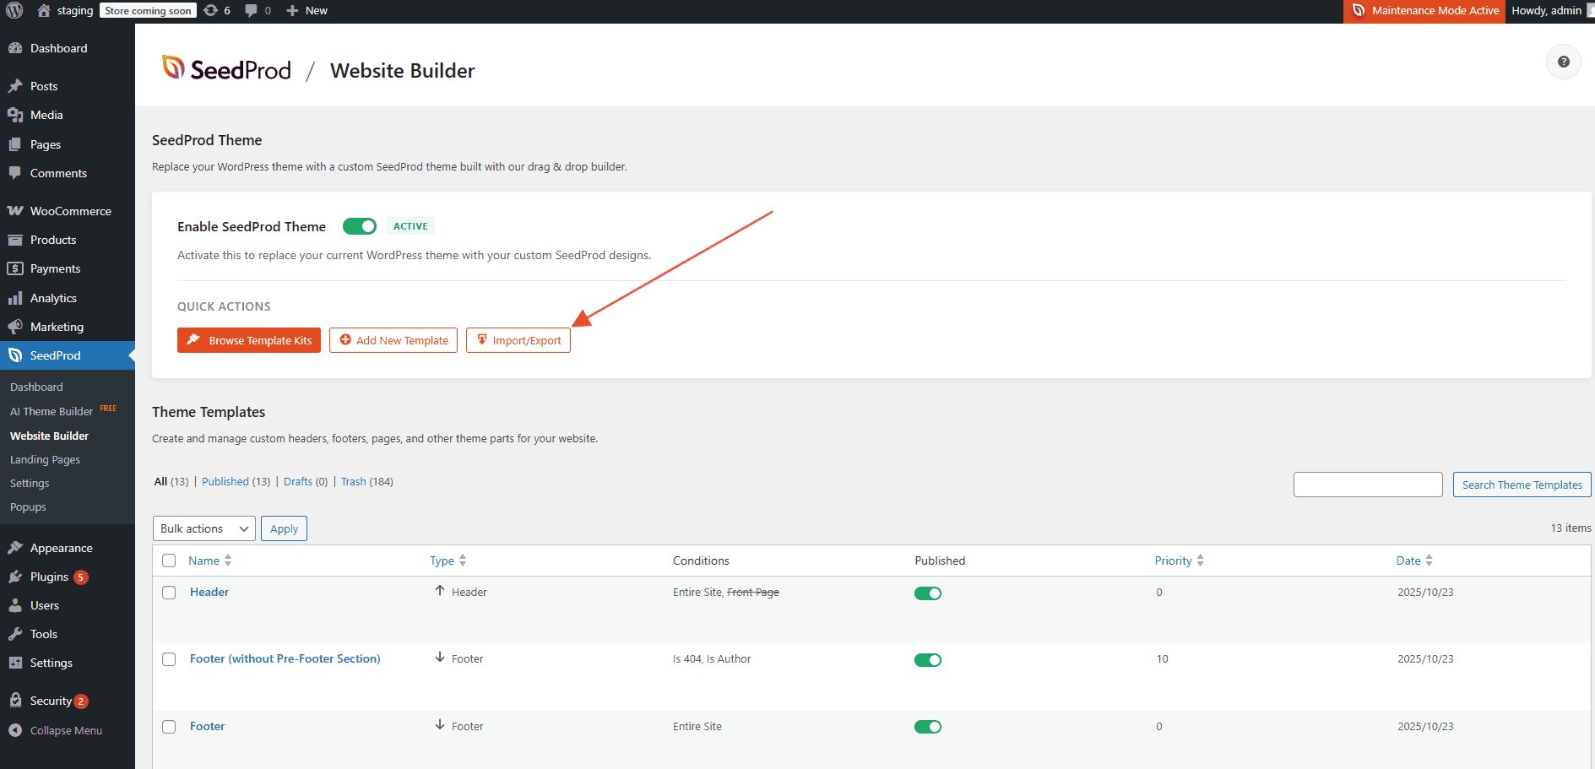
Task: Toggle Published switch for Header template
Action: coord(927,593)
